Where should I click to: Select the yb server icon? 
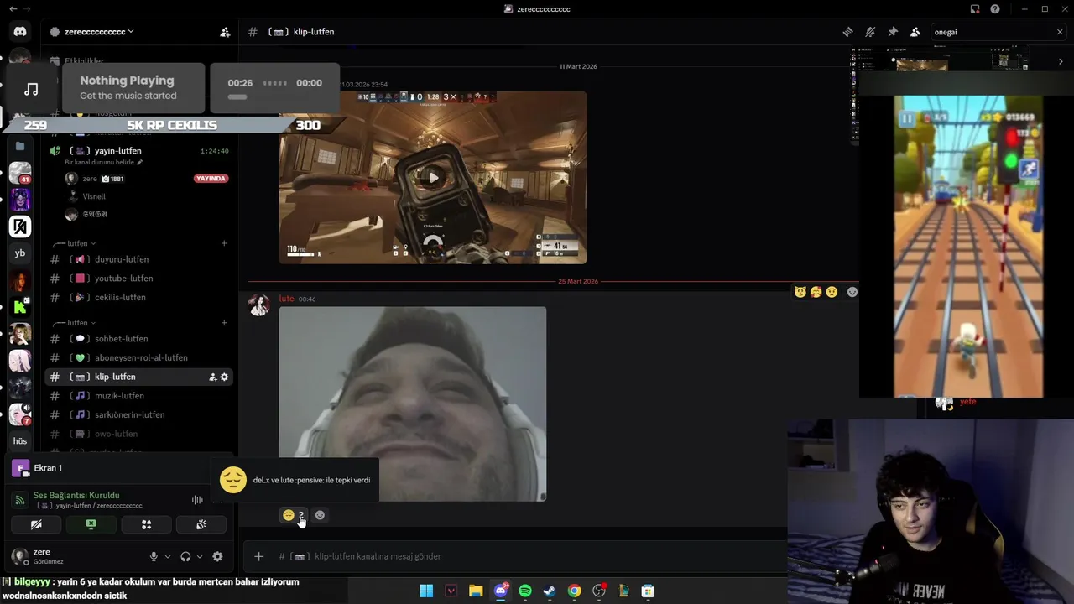(20, 253)
